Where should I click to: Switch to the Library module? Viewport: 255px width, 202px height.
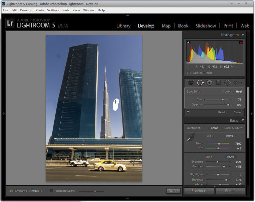123,26
